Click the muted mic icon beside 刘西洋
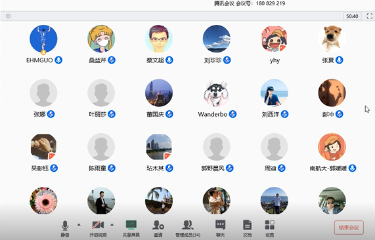Viewport: 375px width, 240px height. 284,114
